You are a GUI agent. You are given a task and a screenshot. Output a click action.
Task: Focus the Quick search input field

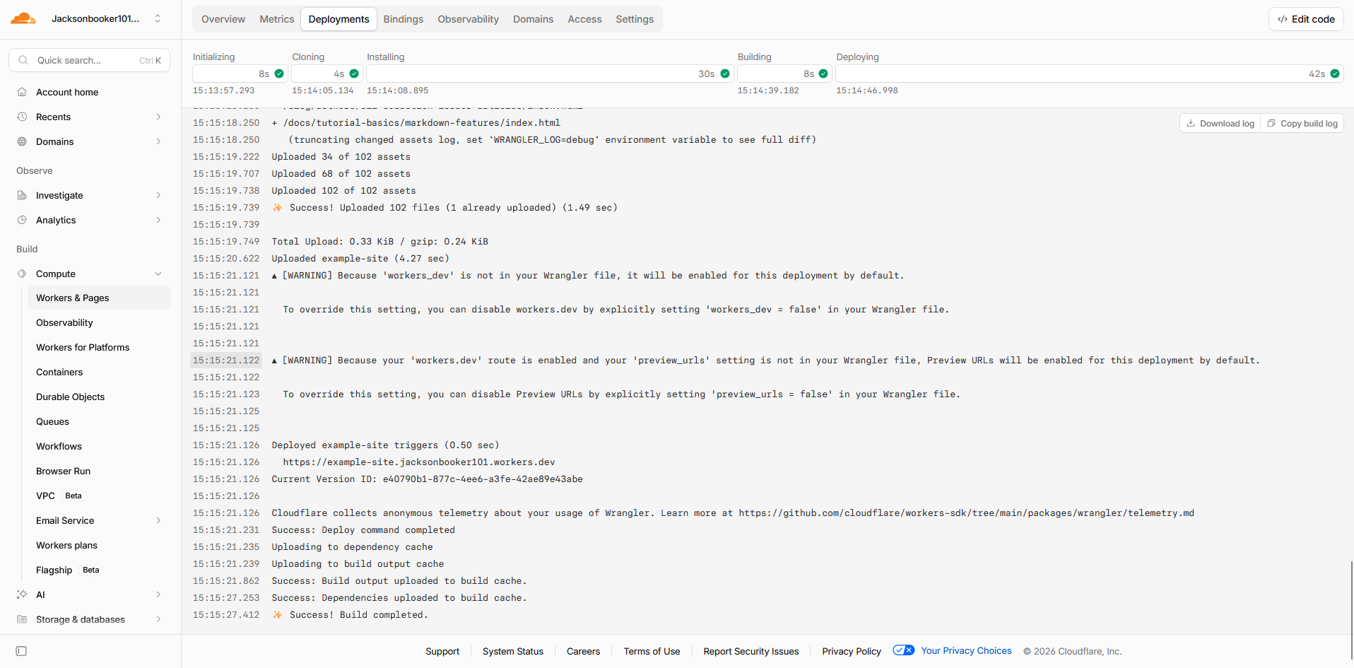[90, 60]
